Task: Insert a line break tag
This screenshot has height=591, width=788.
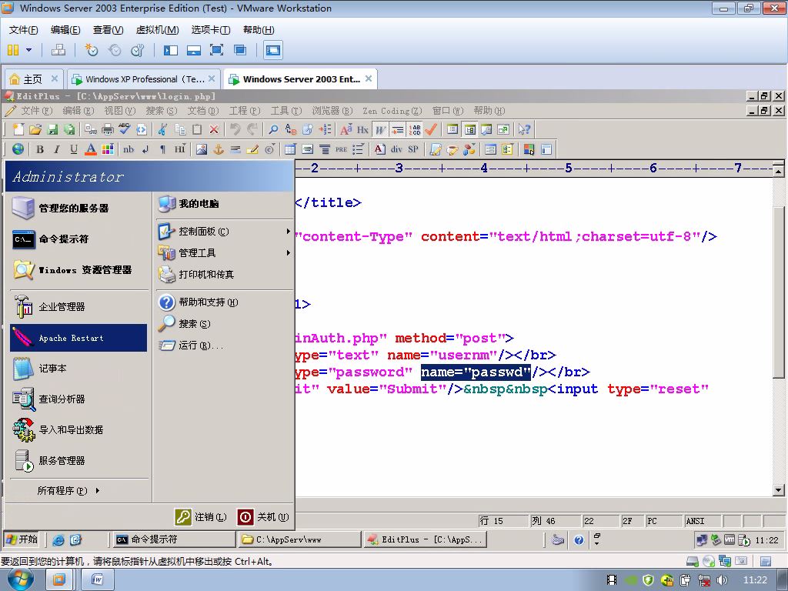Action: (x=145, y=149)
